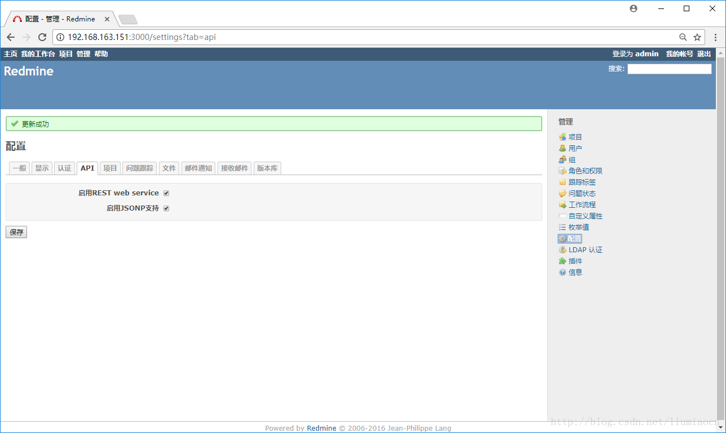
Task: Switch to the 显示 settings tab
Action: (42, 168)
